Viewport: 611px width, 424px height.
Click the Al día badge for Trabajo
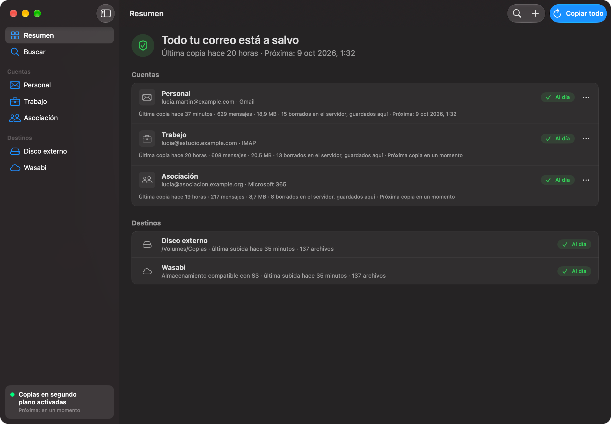point(558,139)
